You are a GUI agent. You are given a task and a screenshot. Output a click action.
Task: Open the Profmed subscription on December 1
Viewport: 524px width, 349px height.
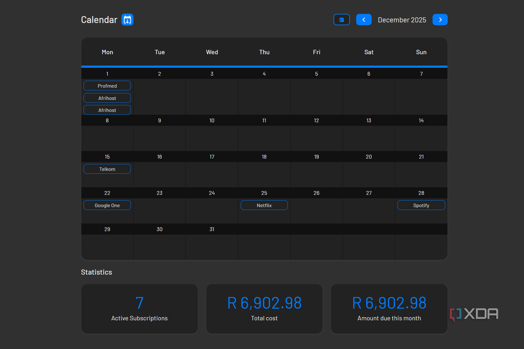click(107, 86)
